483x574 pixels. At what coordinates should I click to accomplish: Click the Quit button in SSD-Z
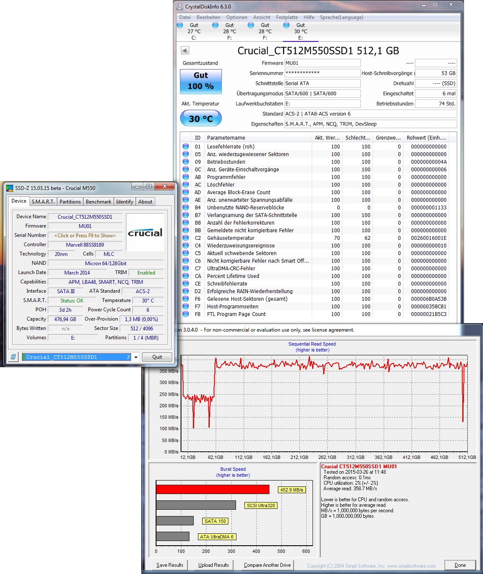point(157,357)
